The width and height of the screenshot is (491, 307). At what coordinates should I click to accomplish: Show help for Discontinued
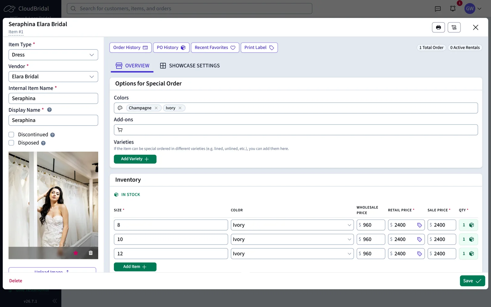click(x=52, y=135)
